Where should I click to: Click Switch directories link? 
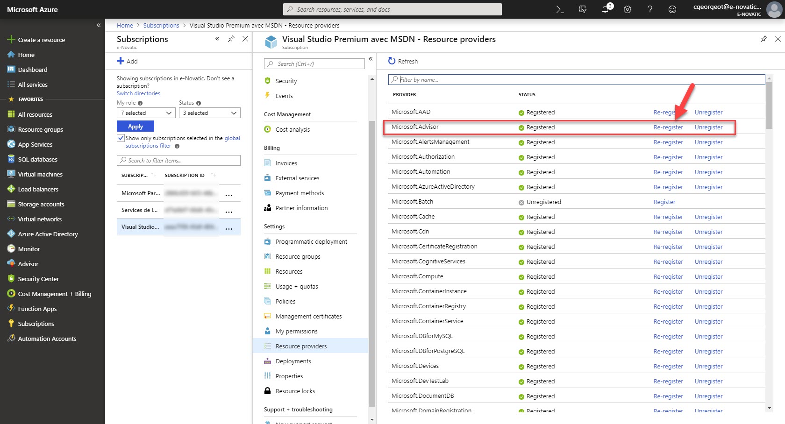coord(138,93)
